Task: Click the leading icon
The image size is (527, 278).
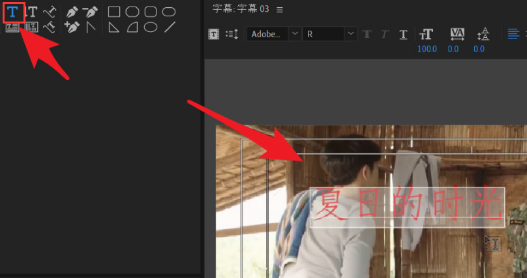Action: coord(483,35)
